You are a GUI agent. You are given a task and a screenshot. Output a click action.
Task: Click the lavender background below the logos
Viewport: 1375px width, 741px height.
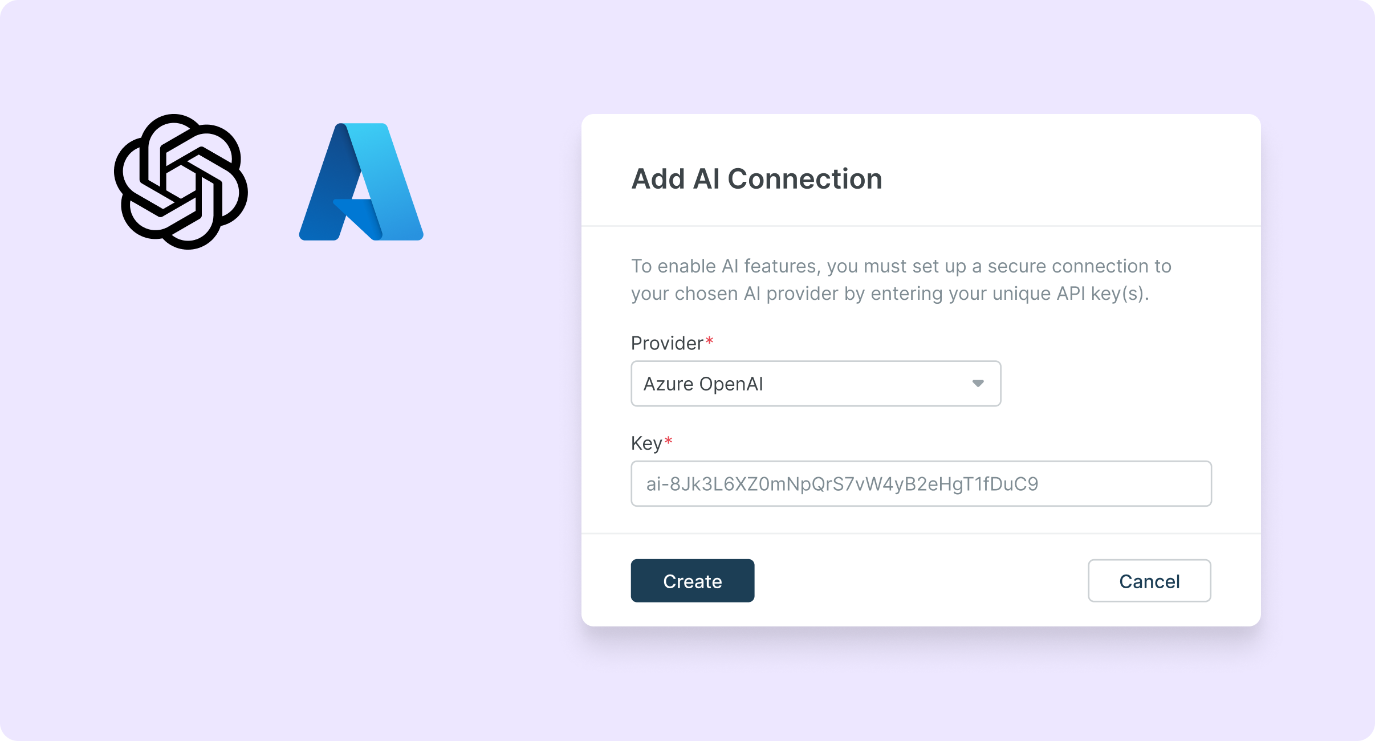[268, 456]
